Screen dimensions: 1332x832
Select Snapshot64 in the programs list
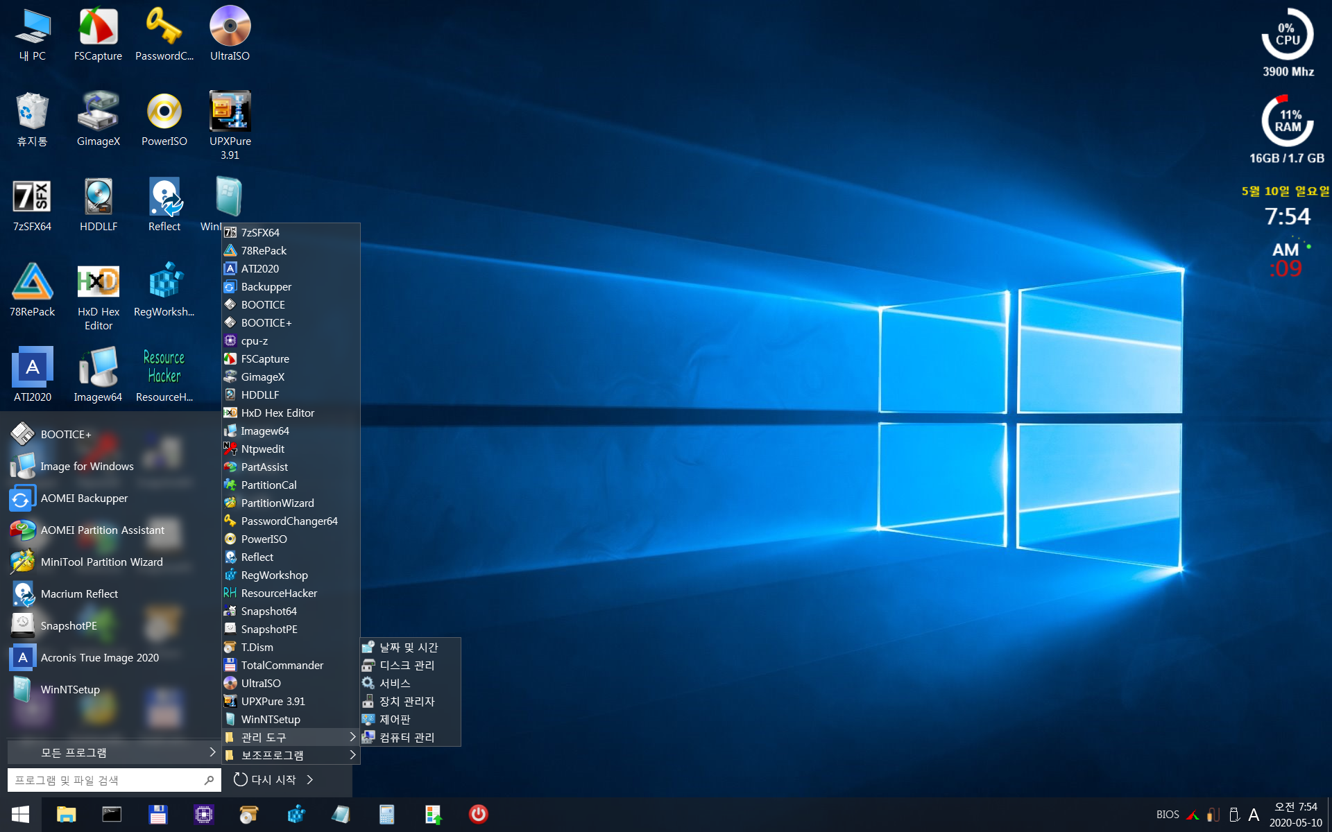pyautogui.click(x=291, y=611)
